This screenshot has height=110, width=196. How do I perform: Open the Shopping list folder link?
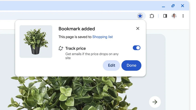[103, 37]
